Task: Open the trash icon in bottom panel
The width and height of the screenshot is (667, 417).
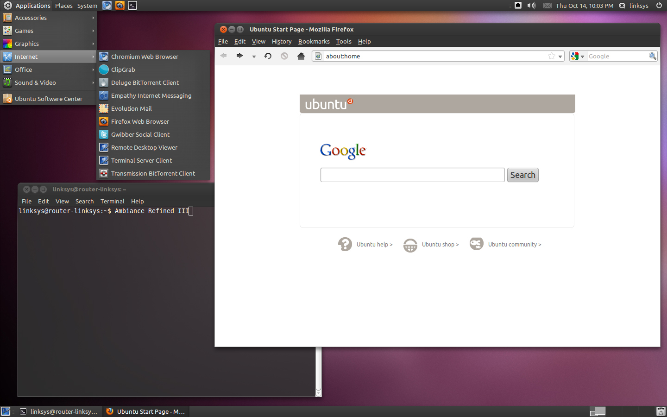Action: [661, 411]
